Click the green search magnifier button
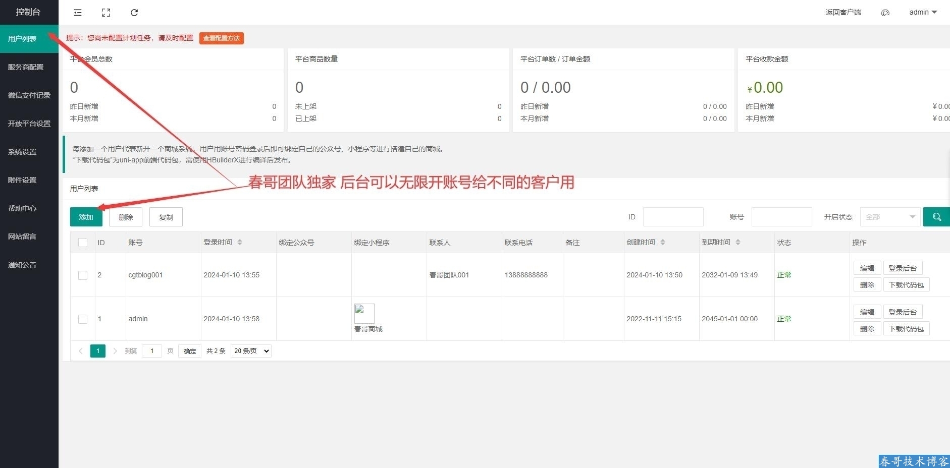The image size is (950, 468). 936,217
